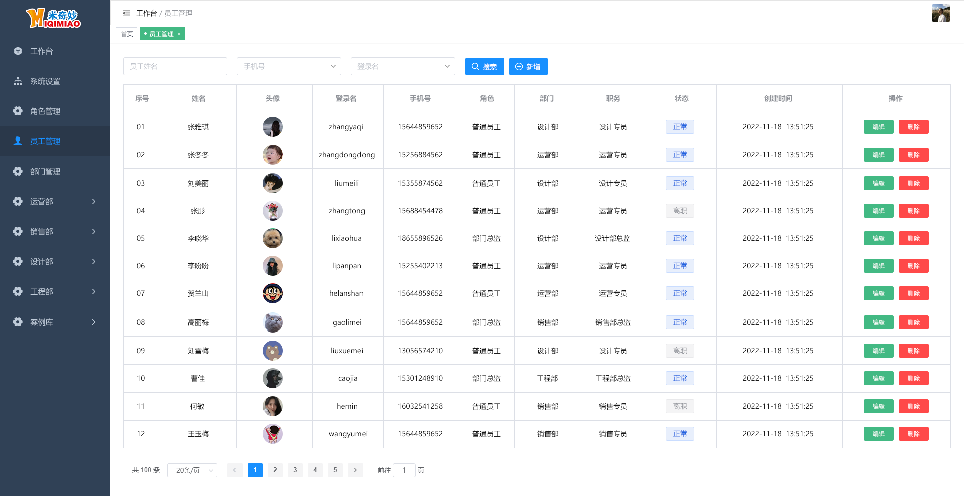Click 删除 for 王玉梅

[x=914, y=434]
